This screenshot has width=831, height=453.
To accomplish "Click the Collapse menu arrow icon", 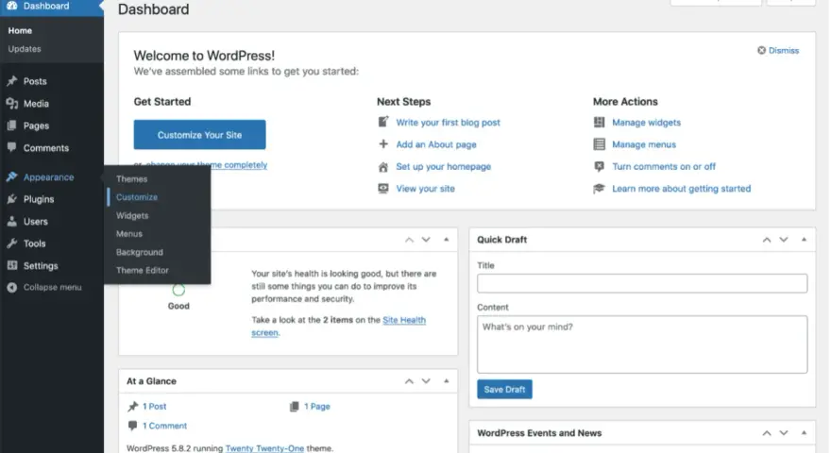I will 11,287.
